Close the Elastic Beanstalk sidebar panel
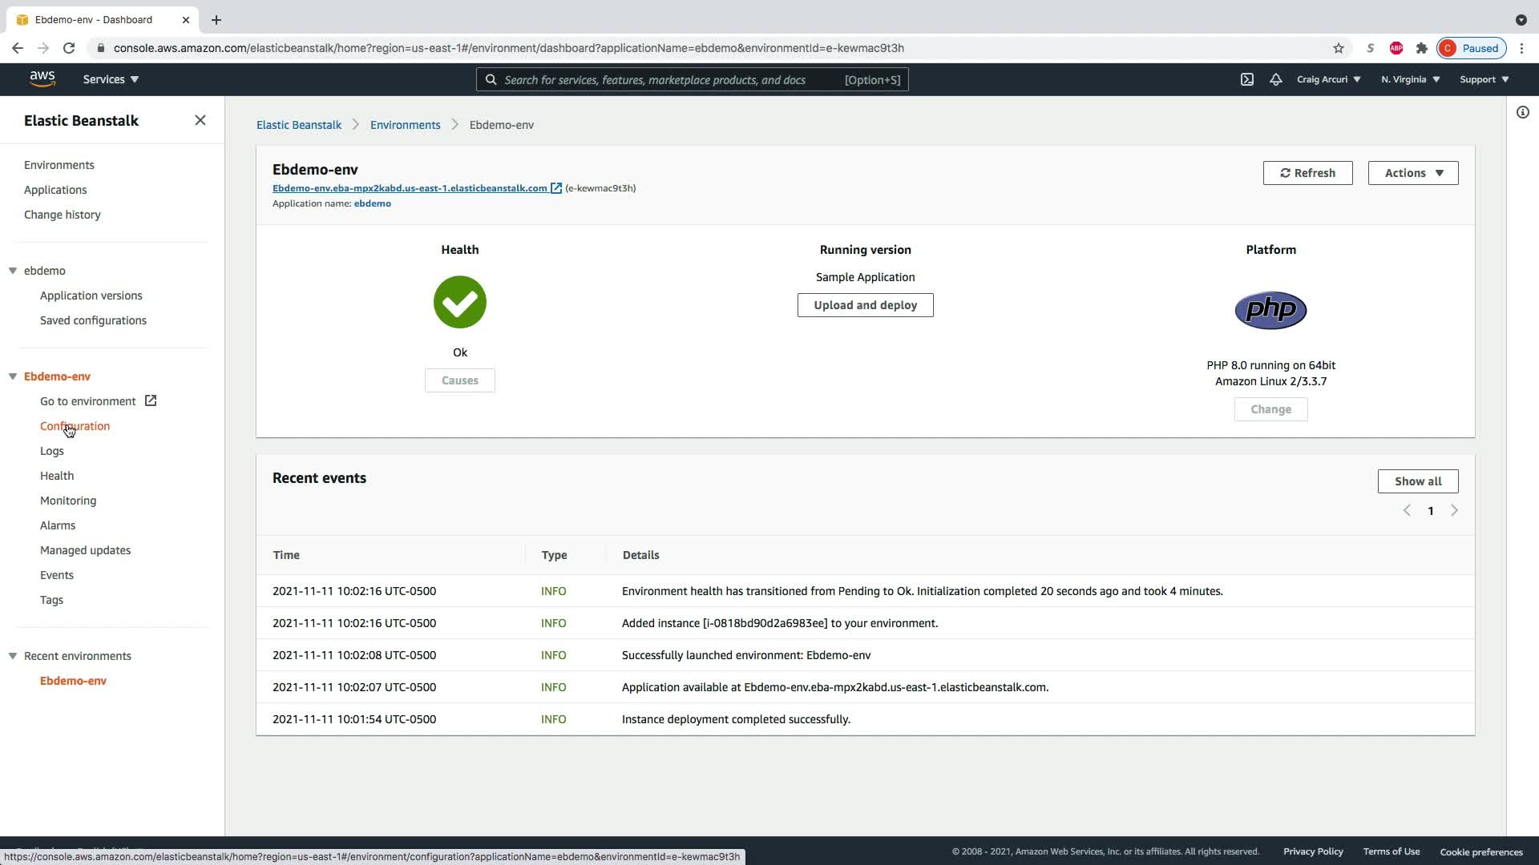Screen dimensions: 1539x865 [200, 120]
